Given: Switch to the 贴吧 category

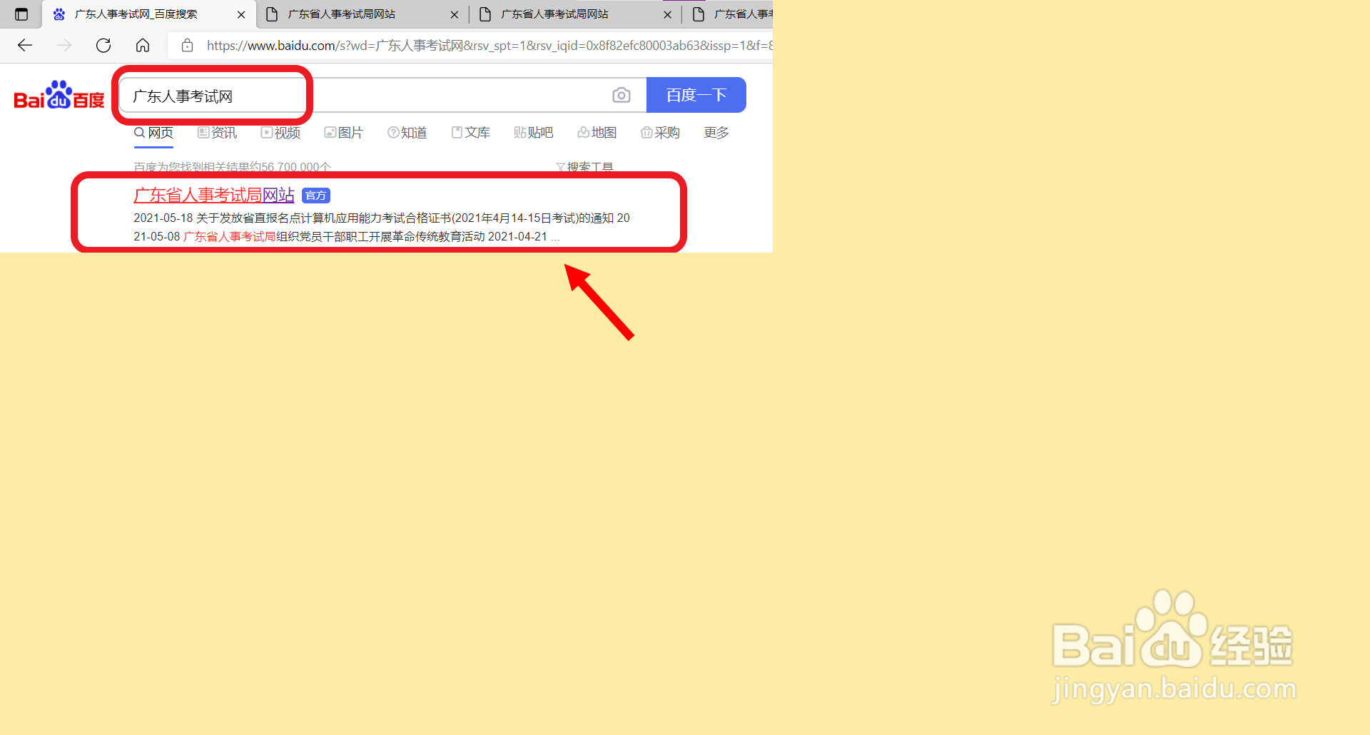Looking at the screenshot, I should click(533, 133).
